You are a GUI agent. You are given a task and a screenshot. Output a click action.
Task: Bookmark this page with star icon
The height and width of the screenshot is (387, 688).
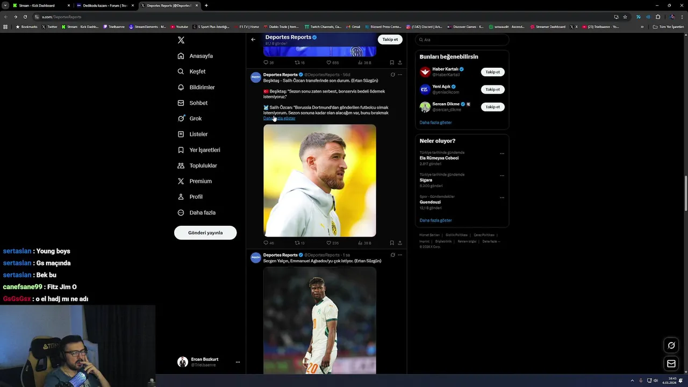coord(625,17)
